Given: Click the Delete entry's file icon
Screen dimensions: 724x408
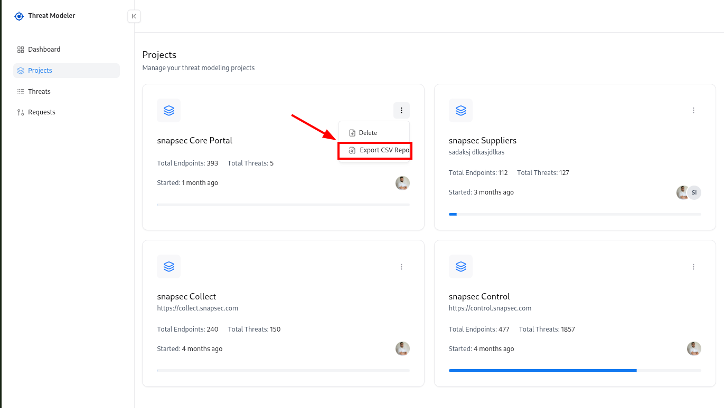Looking at the screenshot, I should point(352,133).
